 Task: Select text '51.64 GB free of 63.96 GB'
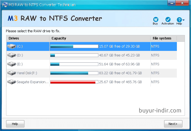click(x=119, y=64)
